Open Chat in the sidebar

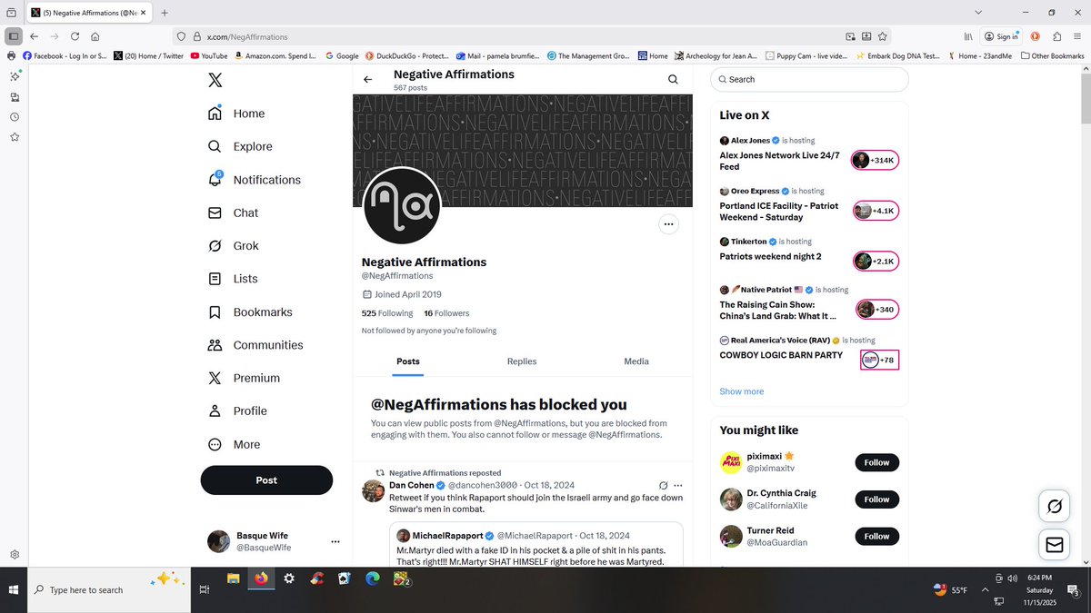[233, 213]
